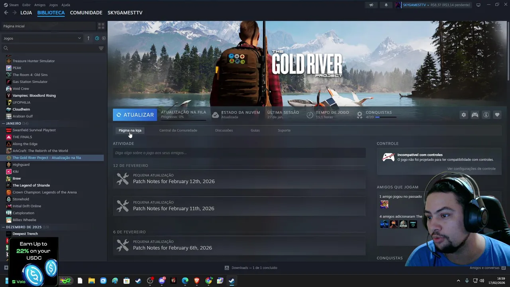Click the sort ascending arrow icon
The image size is (510, 287).
[x=88, y=38]
